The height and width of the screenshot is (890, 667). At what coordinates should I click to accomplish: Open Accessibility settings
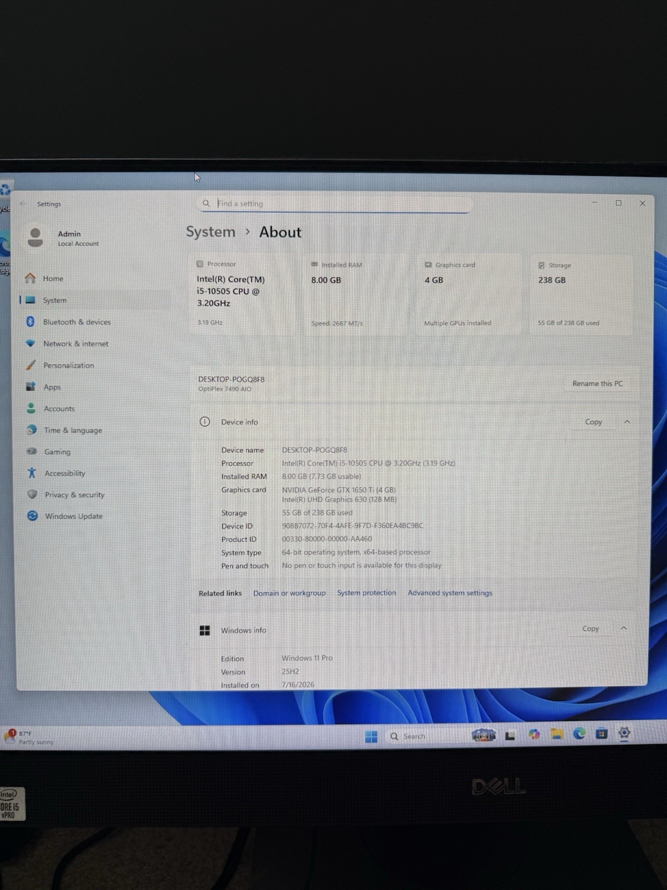64,473
